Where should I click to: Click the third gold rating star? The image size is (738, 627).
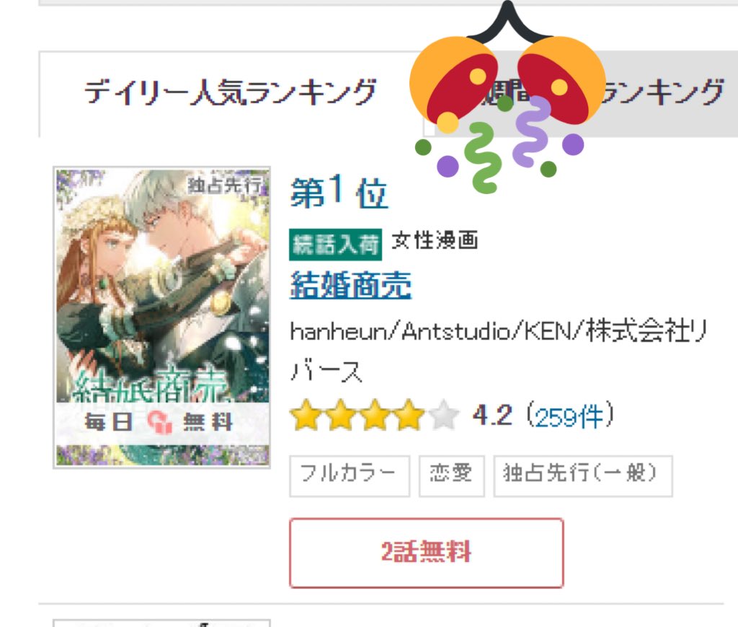click(375, 415)
